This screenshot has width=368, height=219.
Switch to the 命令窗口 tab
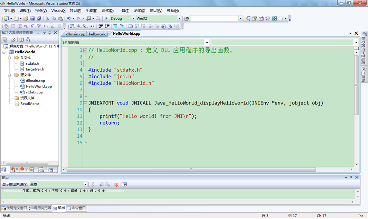tap(76, 208)
